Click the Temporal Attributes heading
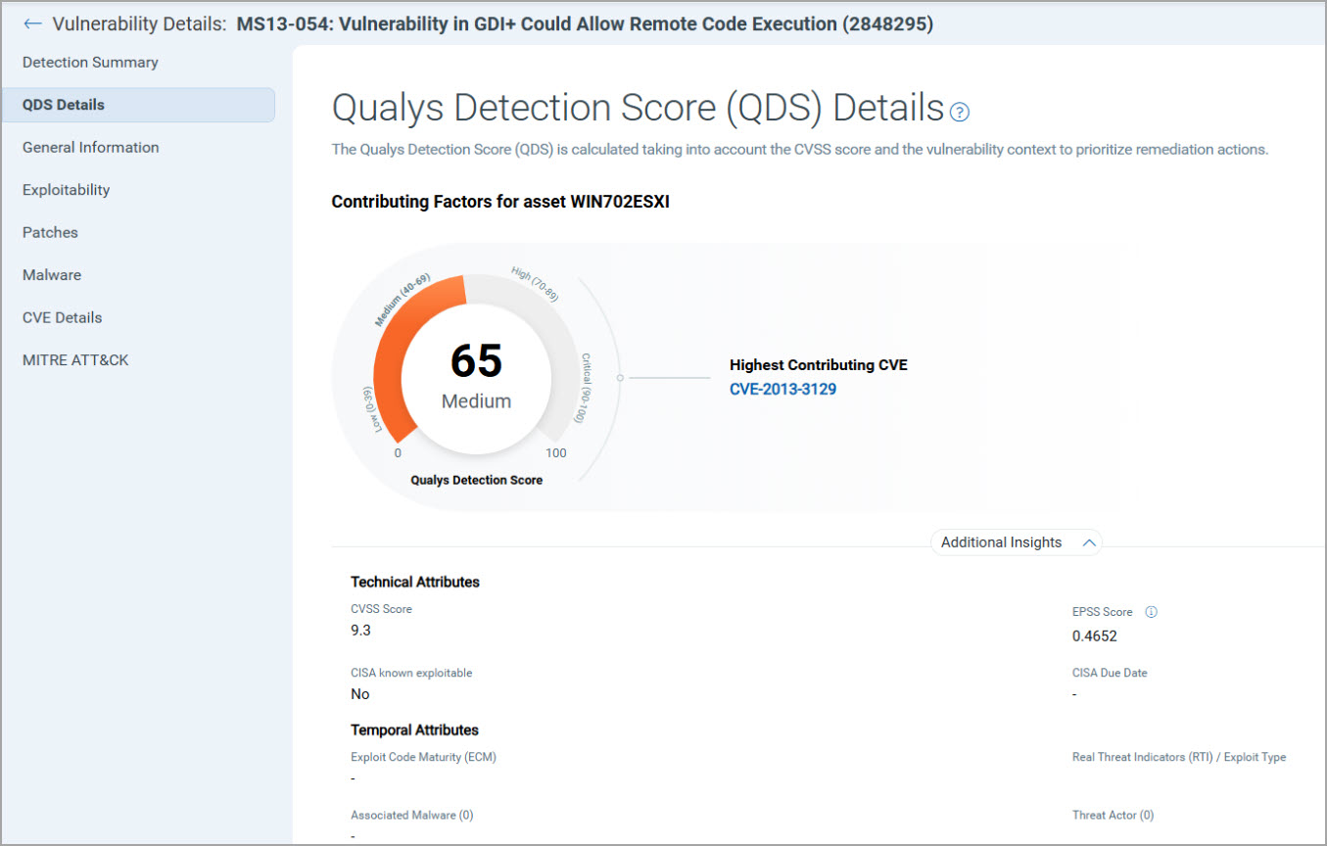The height and width of the screenshot is (846, 1327). (x=415, y=730)
